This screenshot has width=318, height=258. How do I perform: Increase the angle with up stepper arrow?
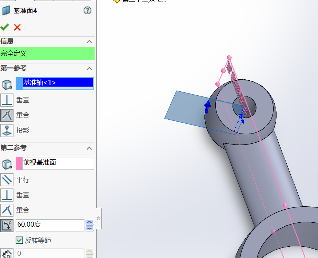click(x=90, y=222)
